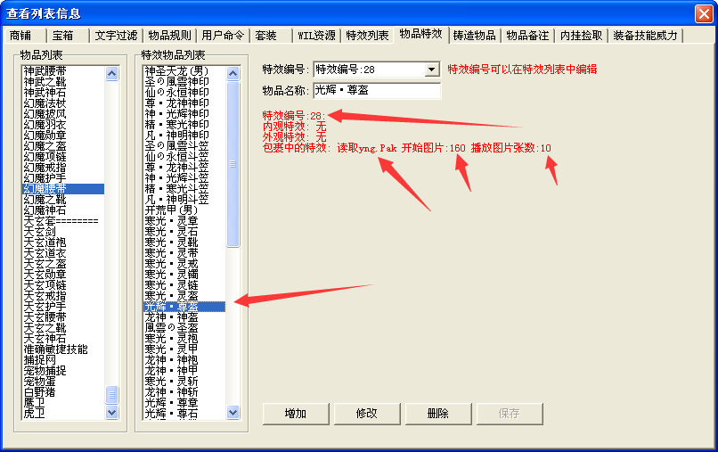Click 物品列表 scrollbar up arrow

(x=111, y=73)
